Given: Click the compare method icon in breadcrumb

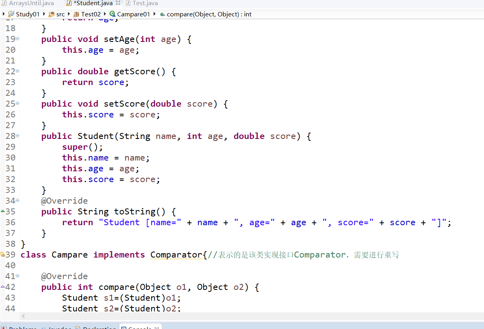Looking at the screenshot, I should (162, 14).
